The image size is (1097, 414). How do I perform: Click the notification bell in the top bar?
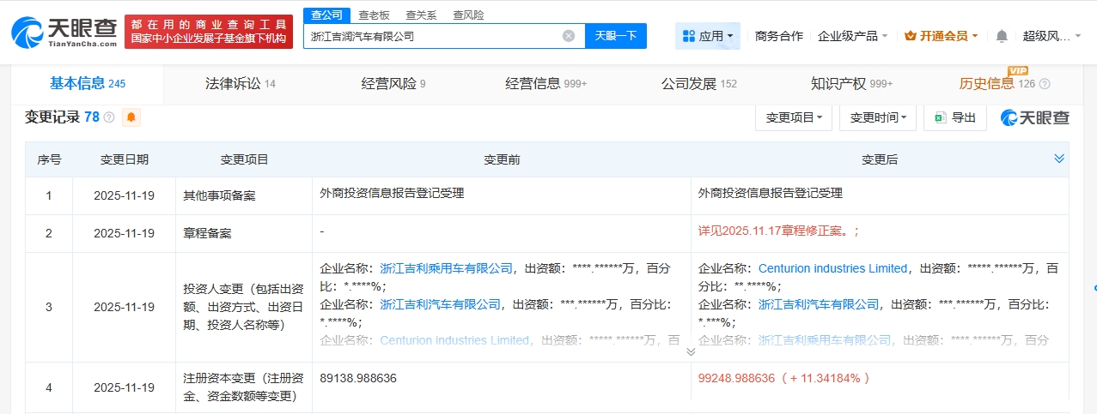[x=1002, y=36]
